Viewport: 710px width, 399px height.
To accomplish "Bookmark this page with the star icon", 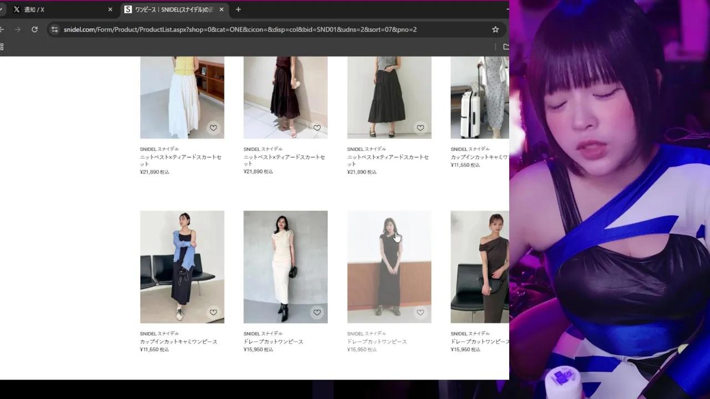I will [x=495, y=29].
